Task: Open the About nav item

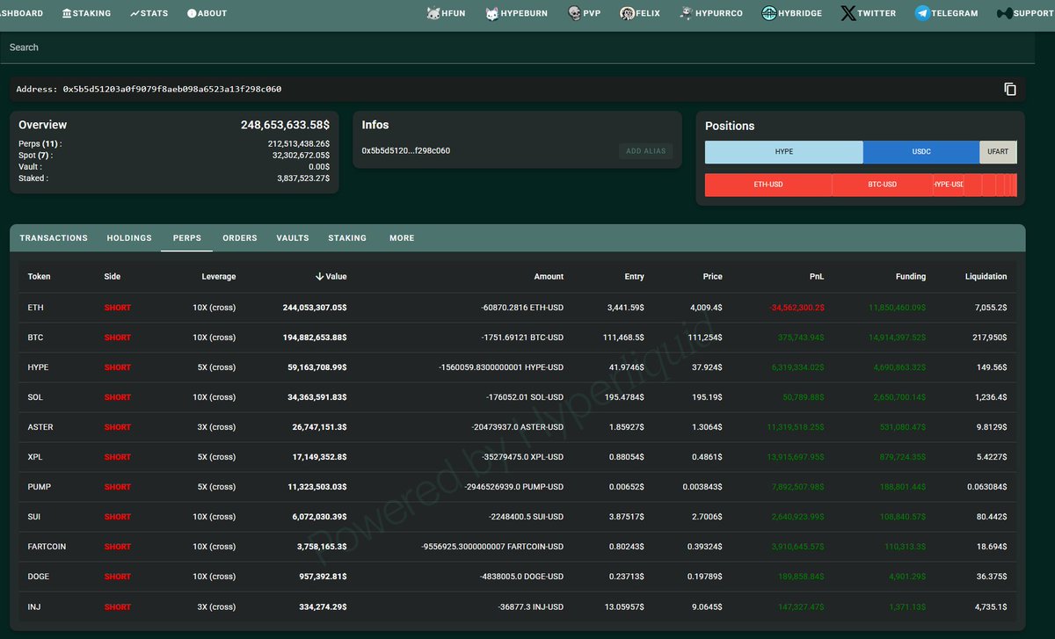Action: (207, 13)
